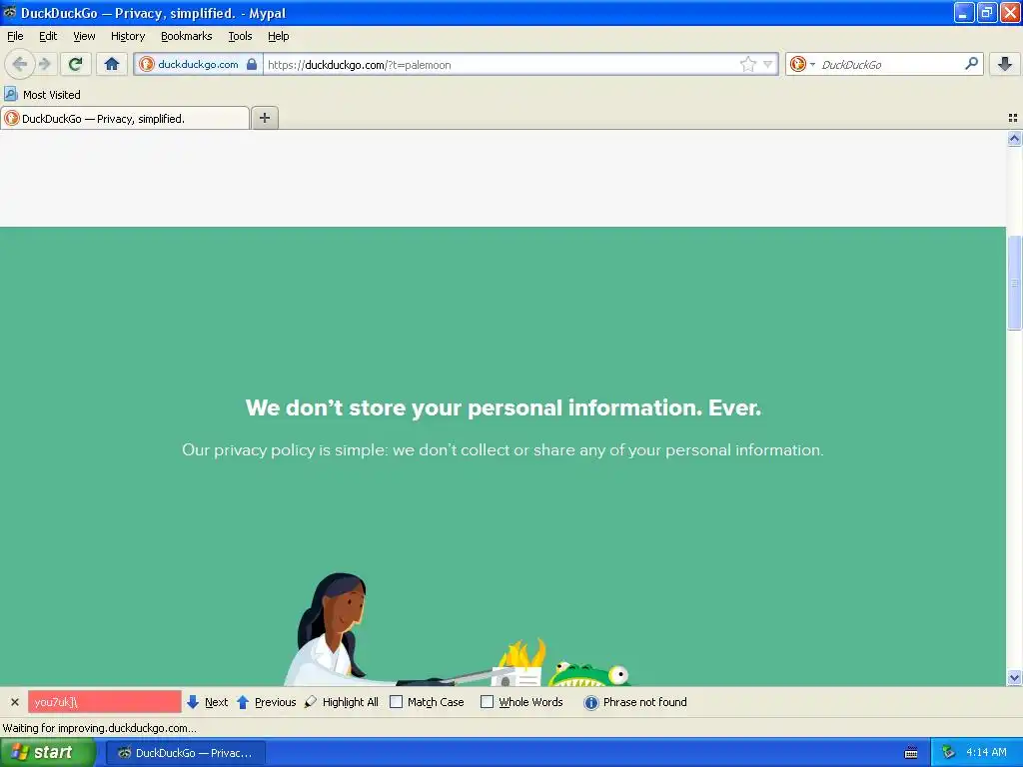
Task: Find Next occurrence button
Action: 208,702
